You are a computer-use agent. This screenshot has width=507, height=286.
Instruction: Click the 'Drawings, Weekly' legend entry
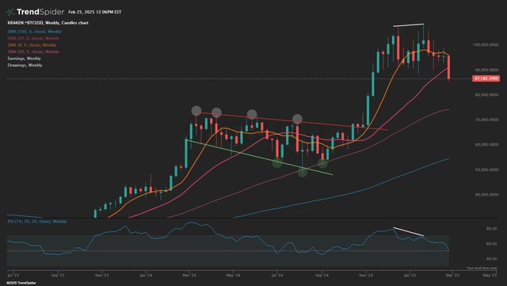coord(25,65)
